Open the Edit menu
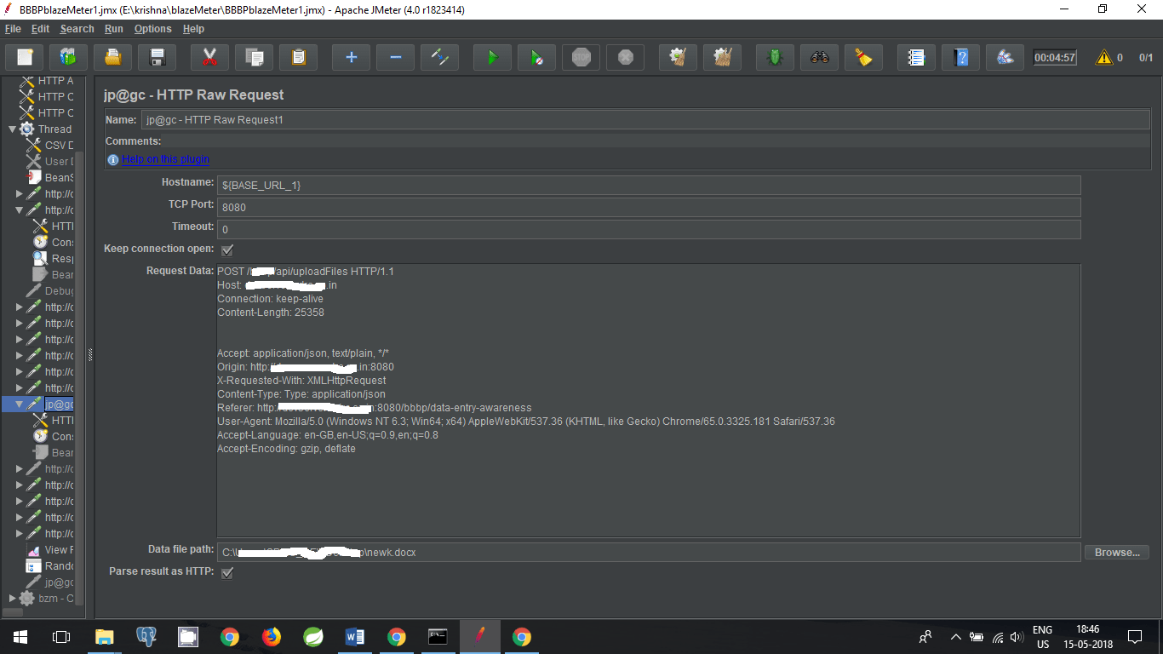 [41, 29]
